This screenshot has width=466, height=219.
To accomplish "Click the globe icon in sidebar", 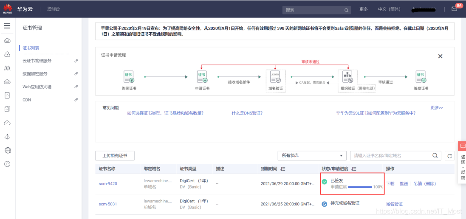I will pos(8,150).
